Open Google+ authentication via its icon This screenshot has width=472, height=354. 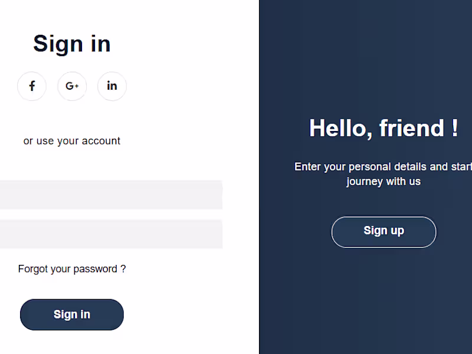click(72, 86)
